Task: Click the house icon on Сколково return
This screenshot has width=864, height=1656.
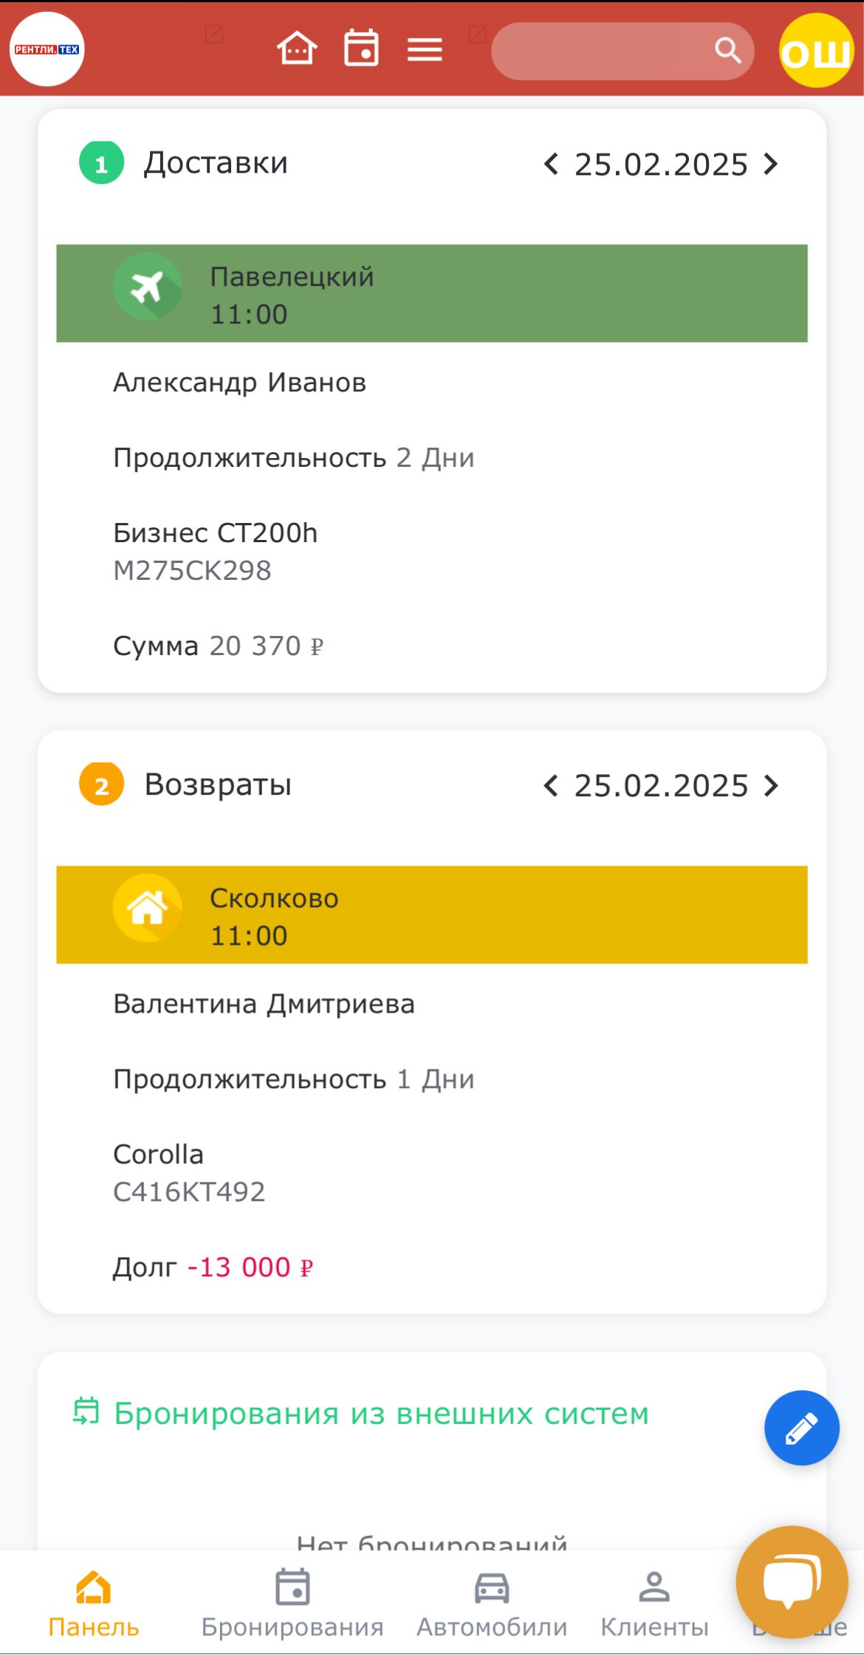Action: tap(148, 908)
